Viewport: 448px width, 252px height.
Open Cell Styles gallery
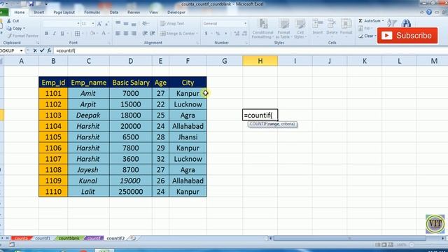click(300, 29)
